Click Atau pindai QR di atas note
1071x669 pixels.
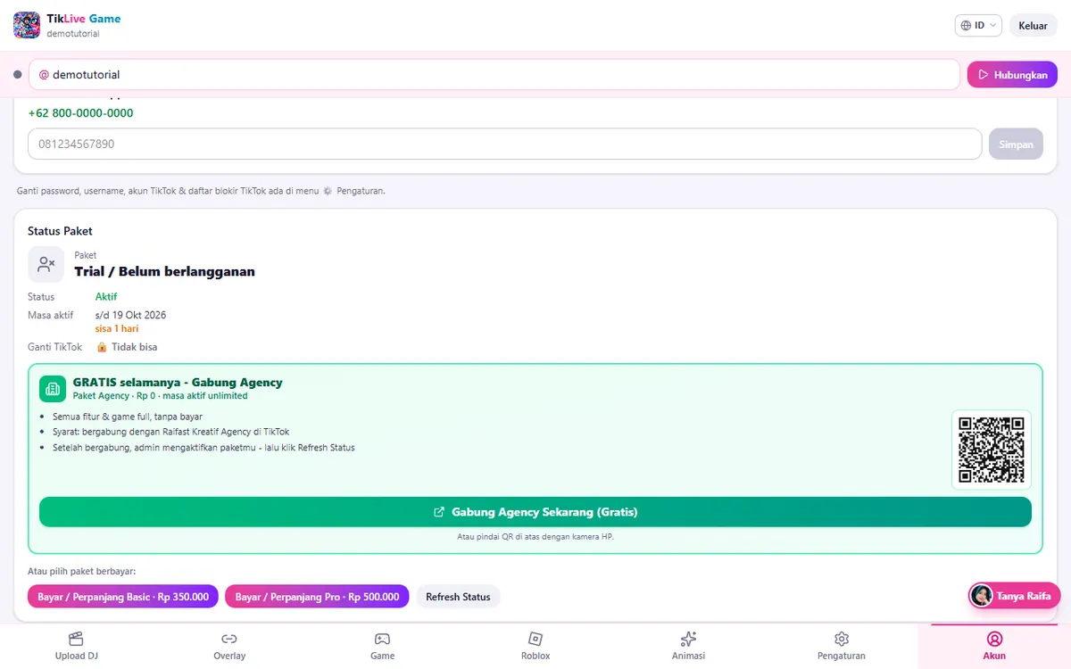click(x=535, y=537)
